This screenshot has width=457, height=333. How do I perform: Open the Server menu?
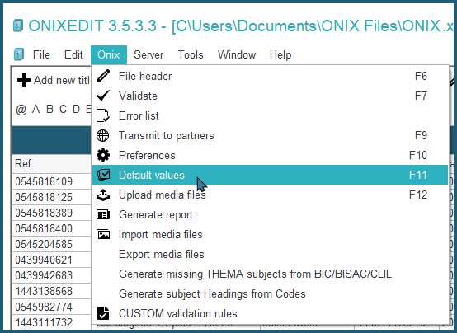(148, 54)
